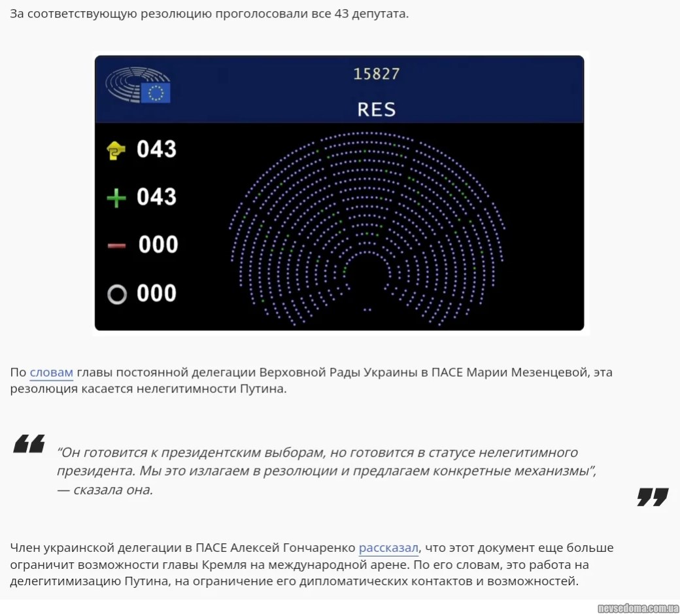Click the number 15827 on the vote board

point(376,74)
